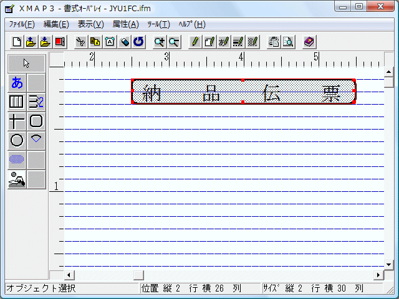This screenshot has height=299, width=399.
Task: Select the あ text tool
Action: tap(17, 83)
